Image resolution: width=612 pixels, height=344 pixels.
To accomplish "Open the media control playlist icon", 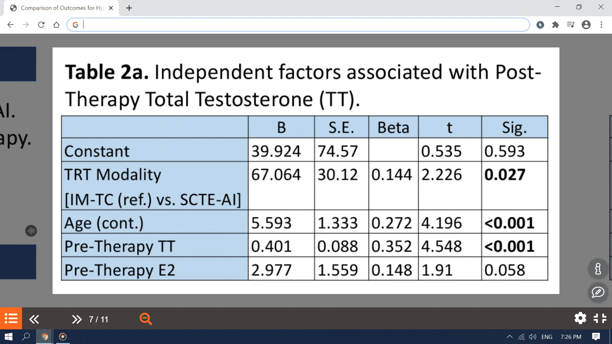I will [x=571, y=25].
